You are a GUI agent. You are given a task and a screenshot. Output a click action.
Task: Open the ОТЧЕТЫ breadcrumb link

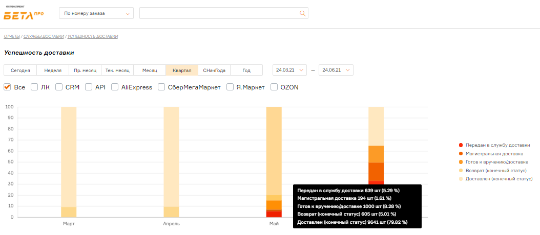point(12,36)
